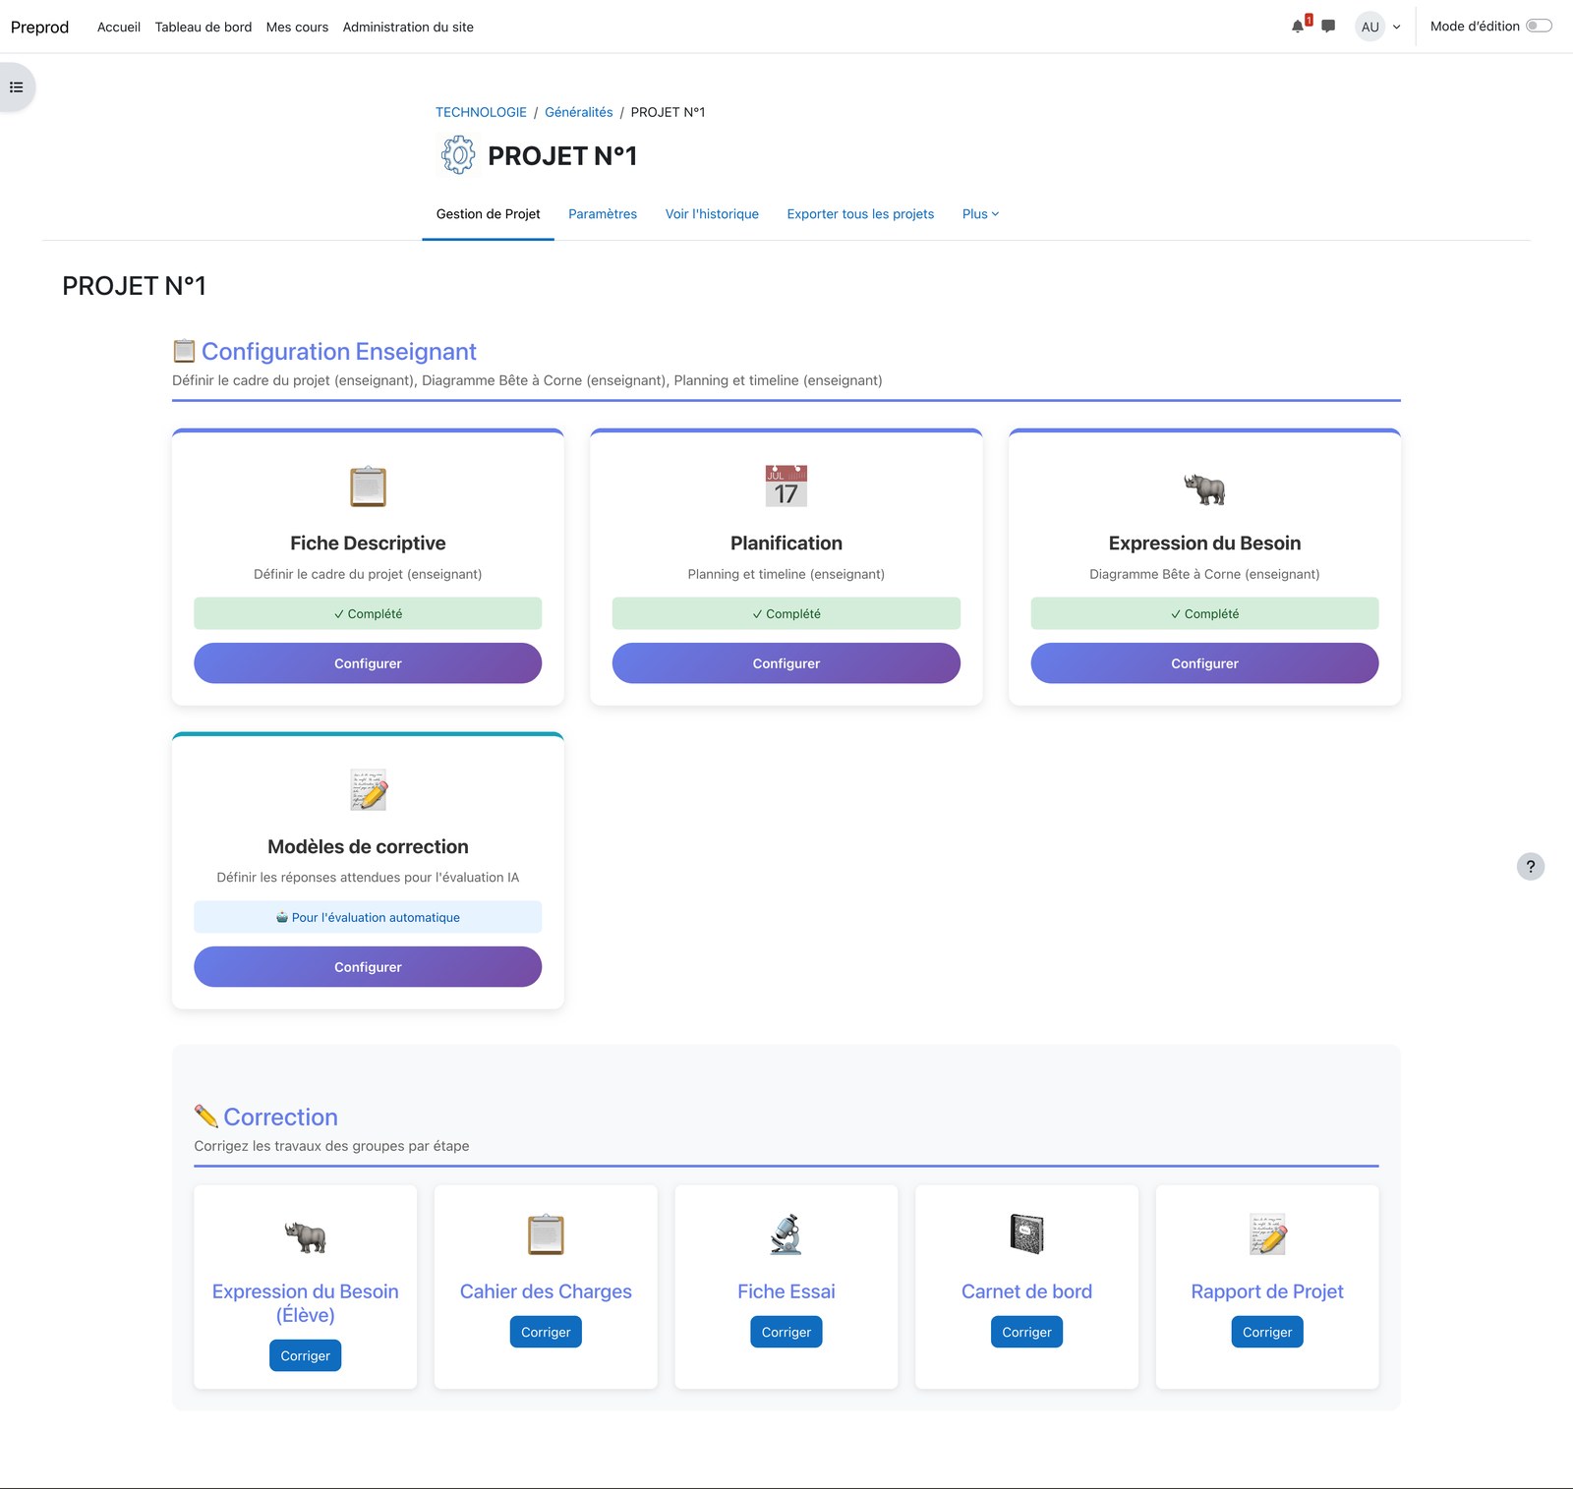Follow the TECHNOLOGIE breadcrumb link
Viewport: 1573px width, 1489px height.
click(x=481, y=112)
